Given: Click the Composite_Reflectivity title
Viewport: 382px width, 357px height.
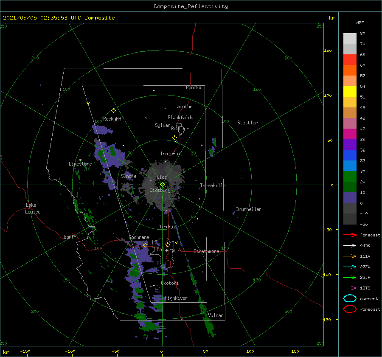Looking at the screenshot, I should click(191, 6).
